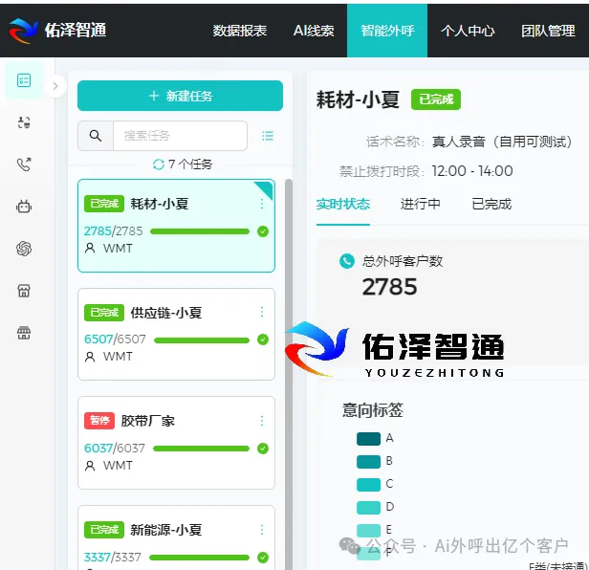This screenshot has height=570, width=589.
Task: Open the robot sidebar icon
Action: coord(24,207)
